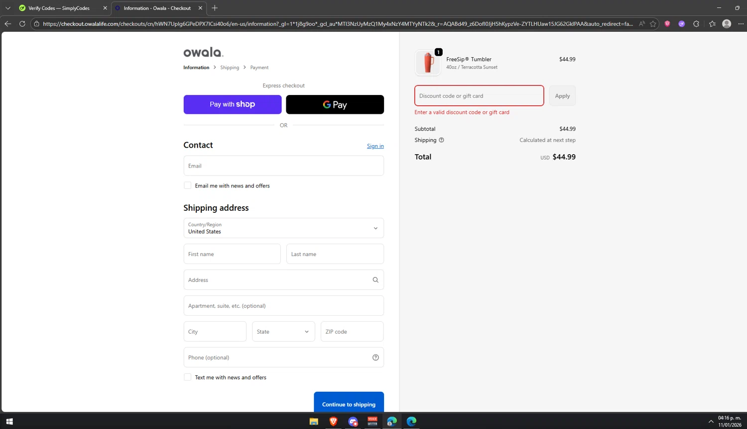Image resolution: width=747 pixels, height=429 pixels.
Task: Launch Brave browser from taskbar
Action: (x=333, y=421)
